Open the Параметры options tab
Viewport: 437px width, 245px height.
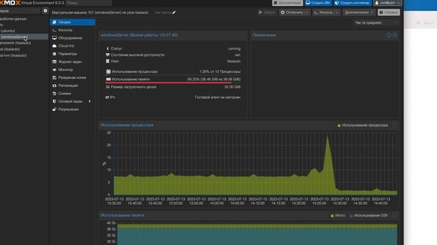tap(72, 54)
